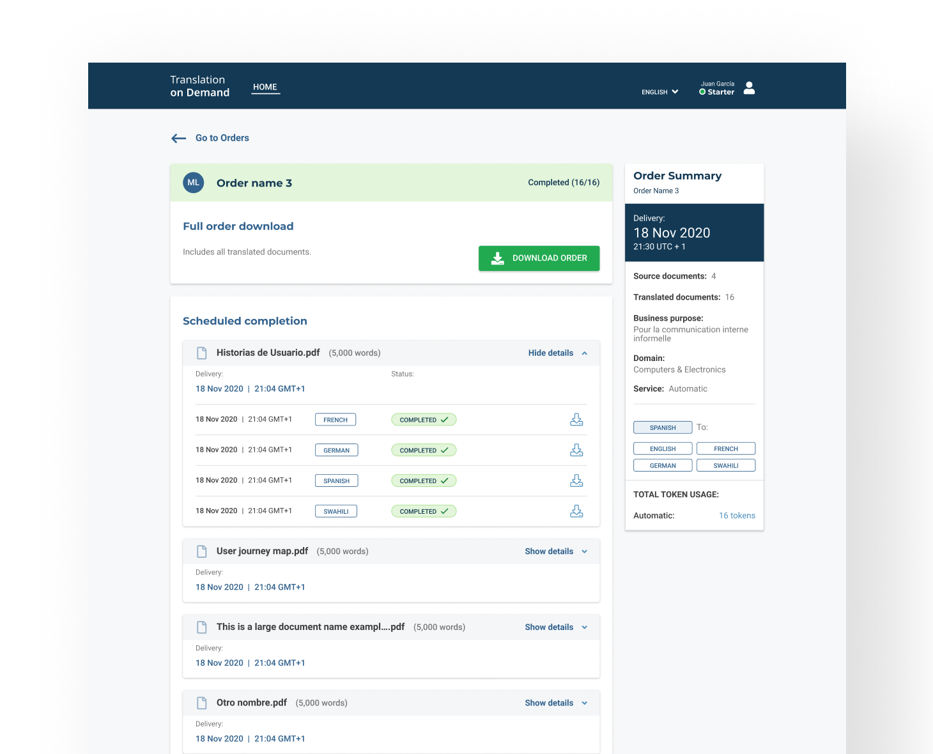
Task: Click the Order name 3 header title
Action: coord(254,183)
